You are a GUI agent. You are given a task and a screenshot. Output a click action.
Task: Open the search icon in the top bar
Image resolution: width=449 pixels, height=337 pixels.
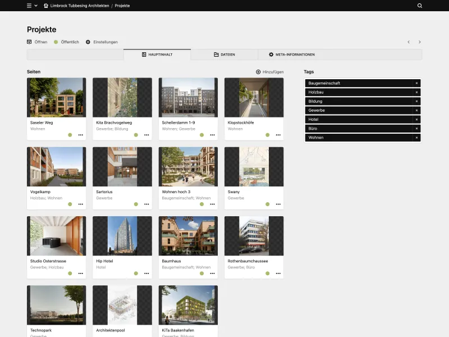click(x=420, y=6)
